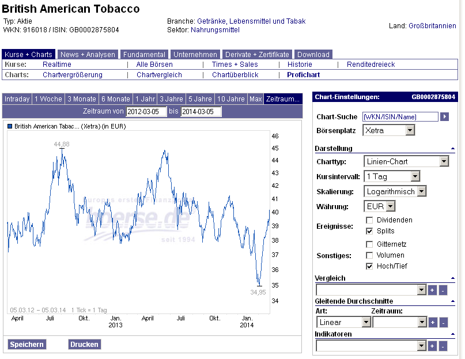Screen dimensions: 465x359
Task: Click the Zeitraum von start date field
Action: [x=146, y=112]
